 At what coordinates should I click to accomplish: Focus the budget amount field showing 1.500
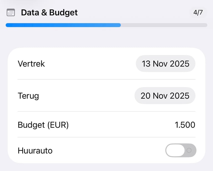[185, 125]
